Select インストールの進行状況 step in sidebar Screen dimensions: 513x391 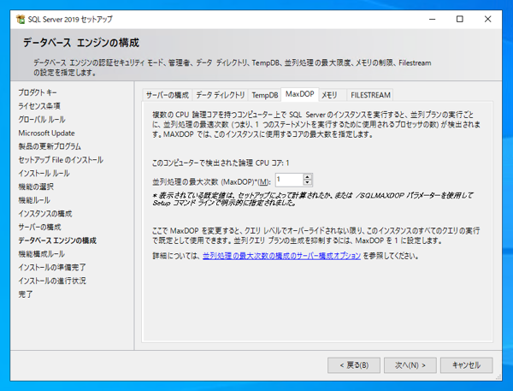[x=52, y=281]
